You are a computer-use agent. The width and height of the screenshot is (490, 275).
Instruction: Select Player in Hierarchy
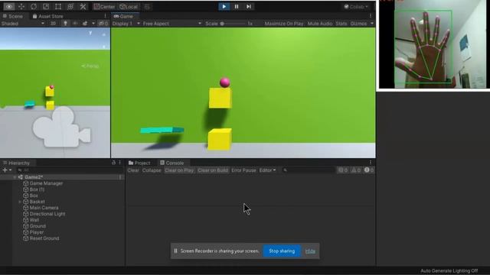[x=37, y=232]
